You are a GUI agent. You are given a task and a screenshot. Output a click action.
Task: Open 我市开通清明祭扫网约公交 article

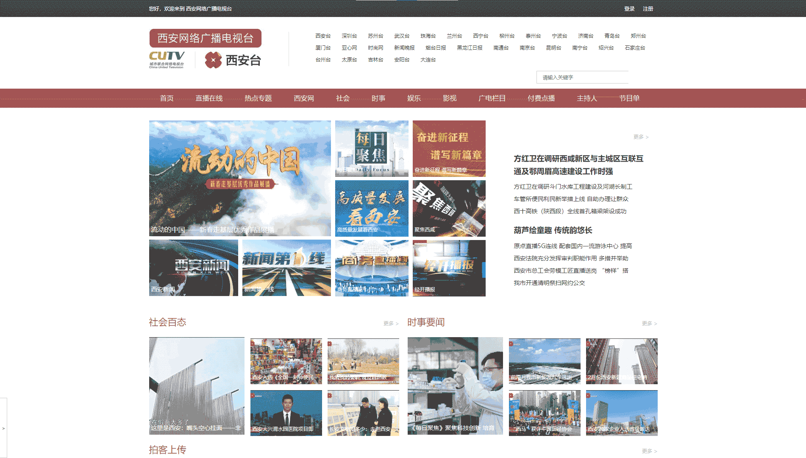click(x=549, y=283)
